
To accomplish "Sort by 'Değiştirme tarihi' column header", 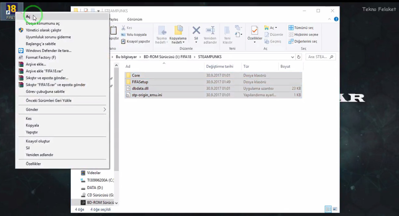I will point(223,67).
